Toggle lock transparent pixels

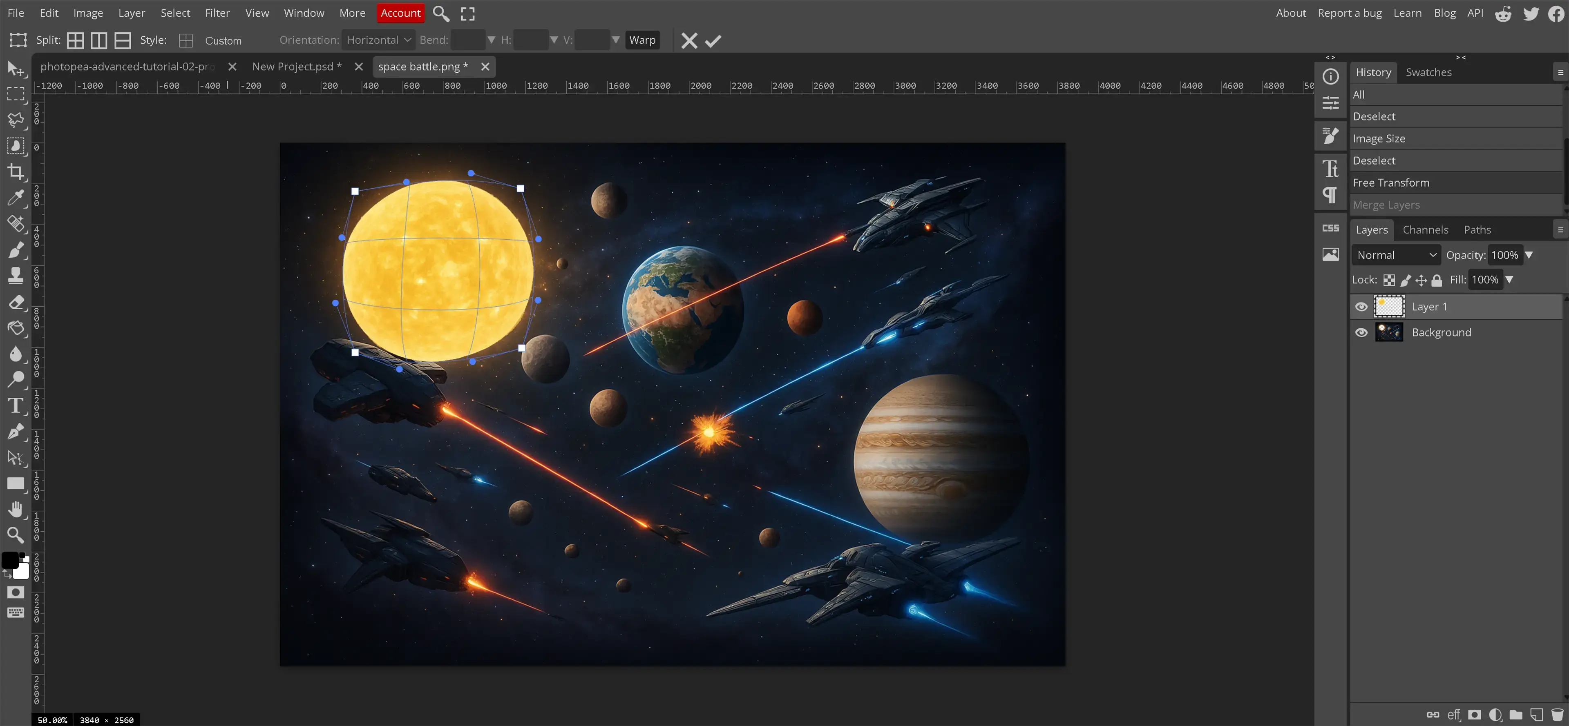pyautogui.click(x=1389, y=280)
